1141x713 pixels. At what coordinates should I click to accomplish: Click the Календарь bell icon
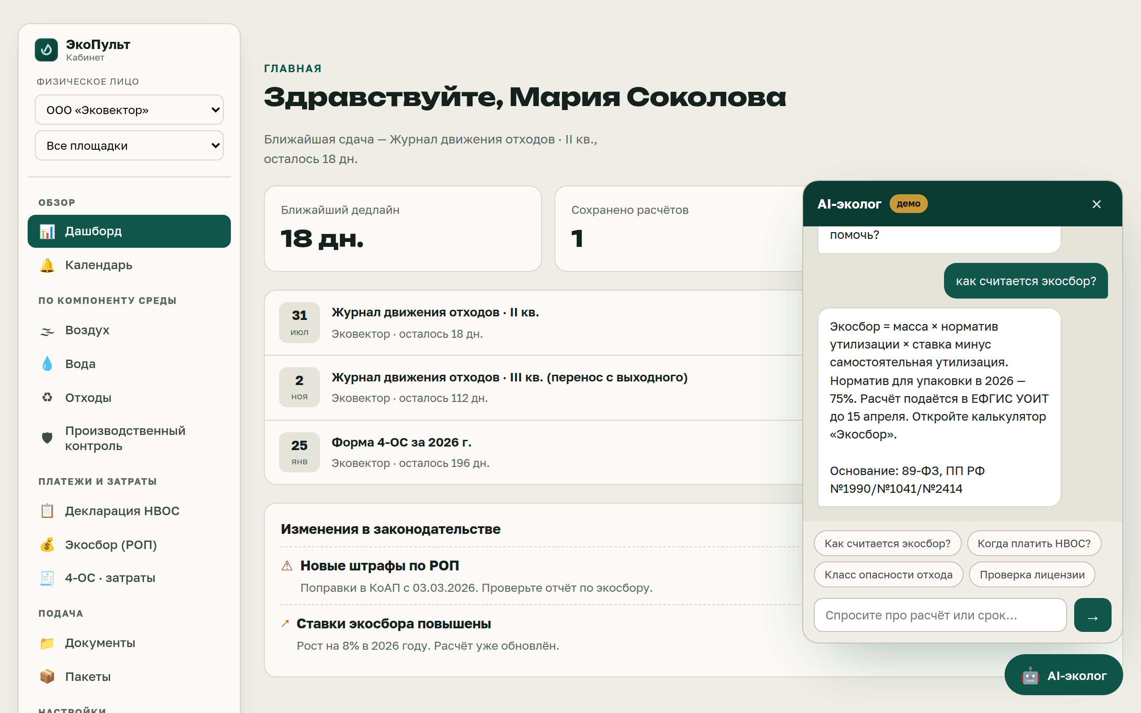[x=47, y=266]
